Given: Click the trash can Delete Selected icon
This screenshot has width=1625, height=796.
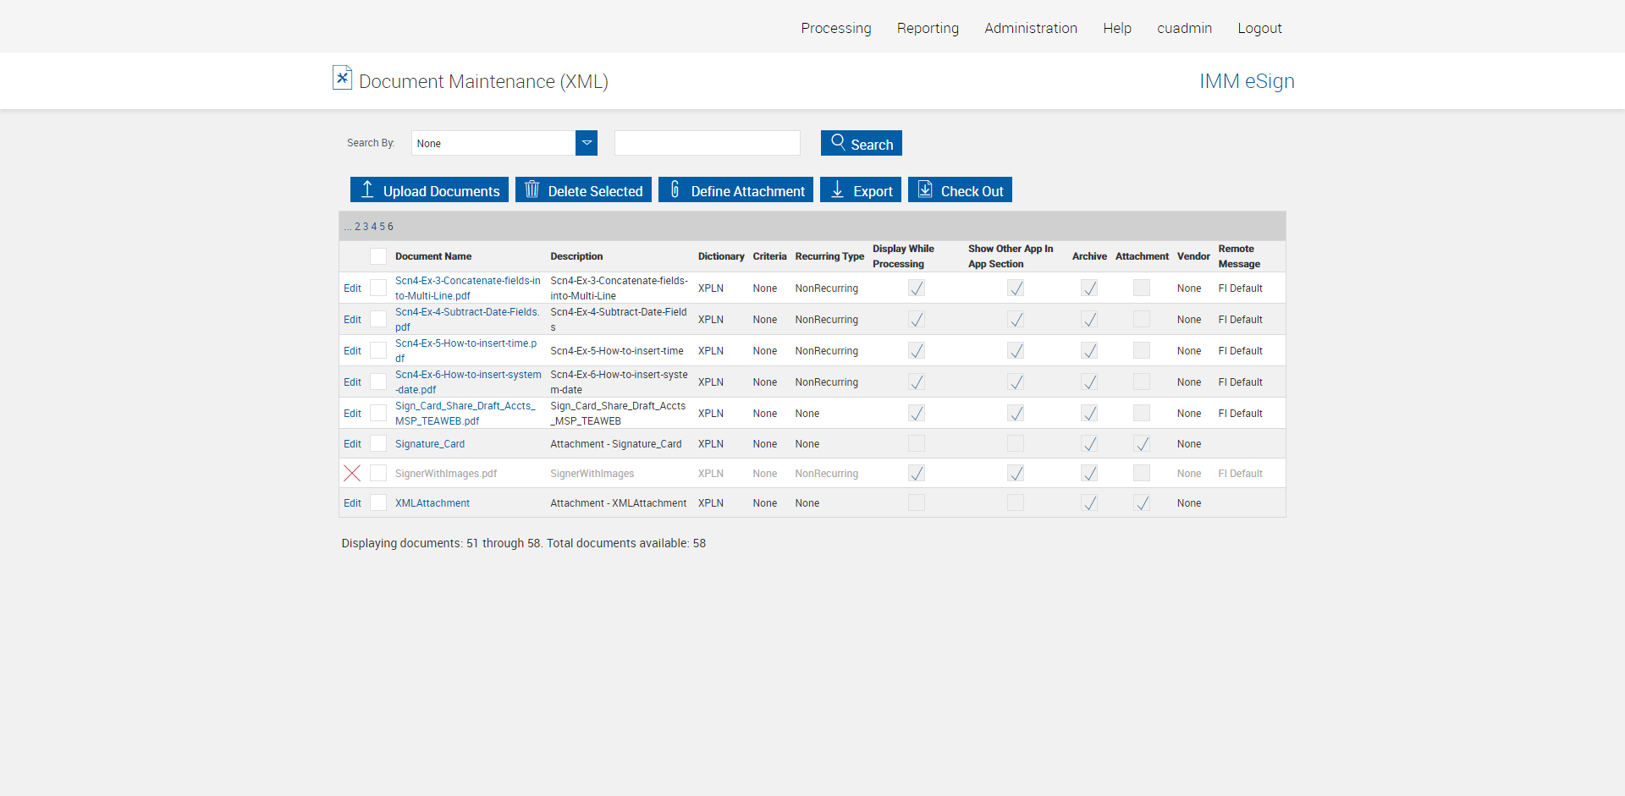Looking at the screenshot, I should (532, 189).
